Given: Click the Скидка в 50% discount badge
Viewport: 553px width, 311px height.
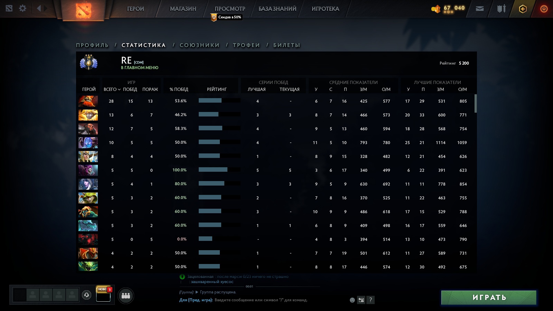Looking at the screenshot, I should click(226, 17).
